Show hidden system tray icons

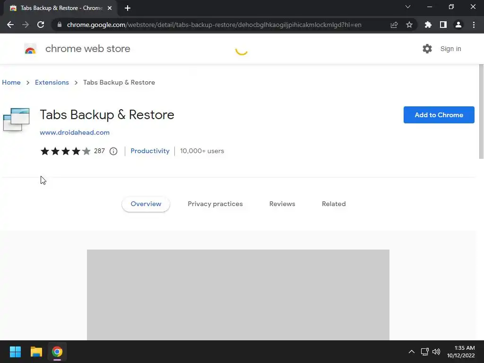(x=411, y=352)
